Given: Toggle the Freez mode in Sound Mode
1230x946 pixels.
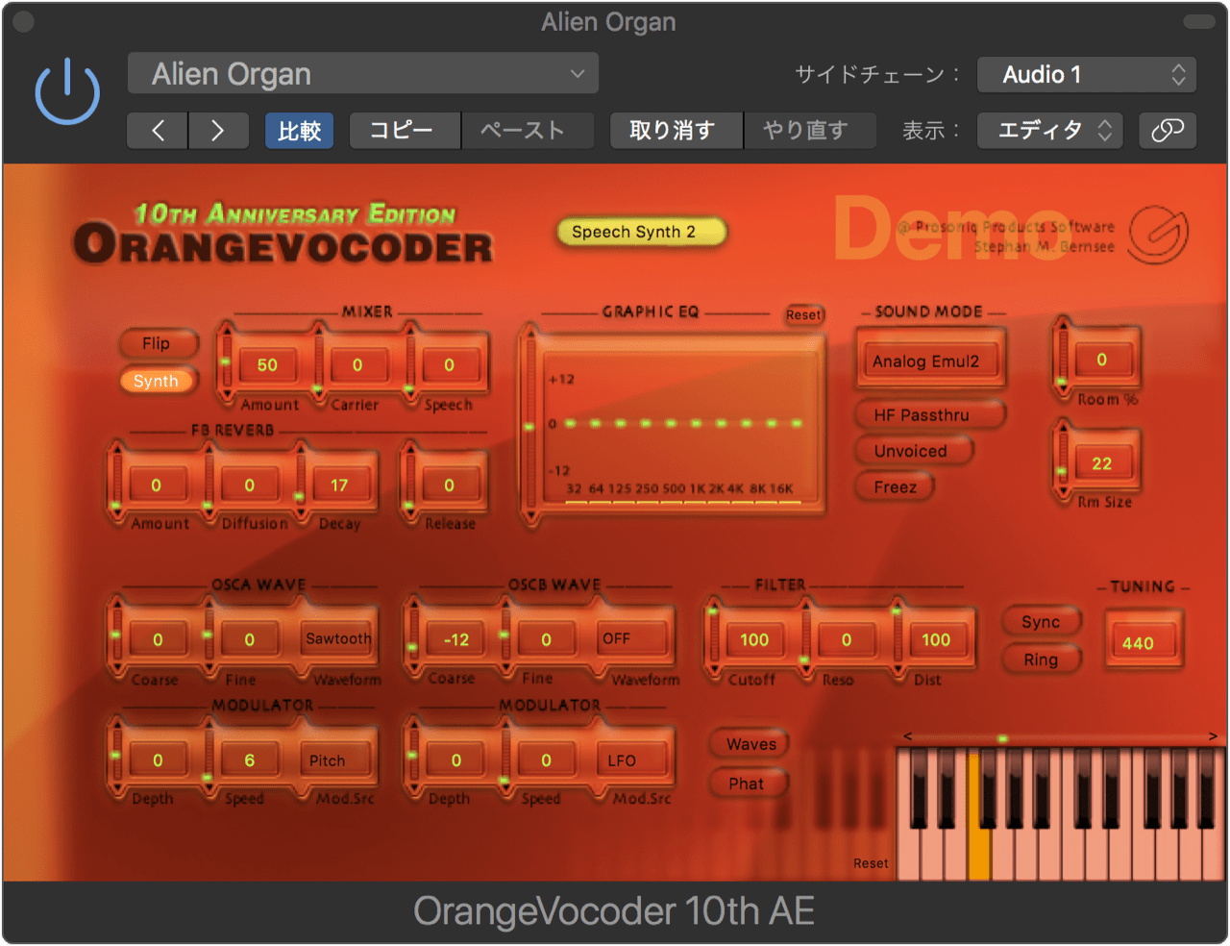Looking at the screenshot, I should click(894, 486).
